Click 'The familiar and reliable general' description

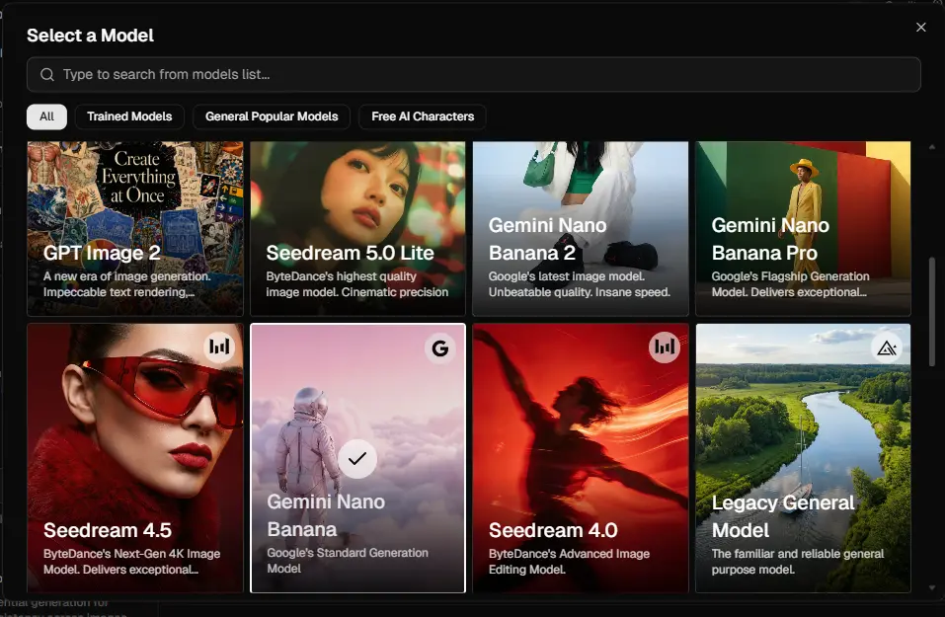pos(798,562)
